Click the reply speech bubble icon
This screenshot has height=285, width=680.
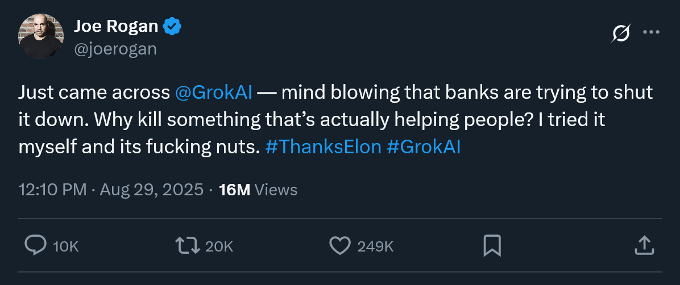pos(35,245)
